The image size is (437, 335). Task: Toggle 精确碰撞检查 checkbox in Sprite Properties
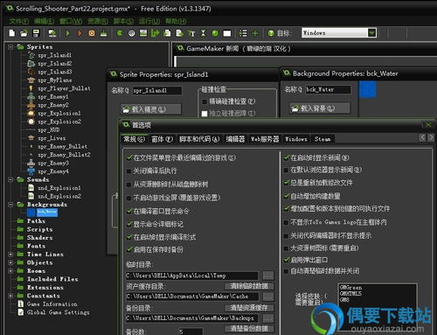click(205, 101)
